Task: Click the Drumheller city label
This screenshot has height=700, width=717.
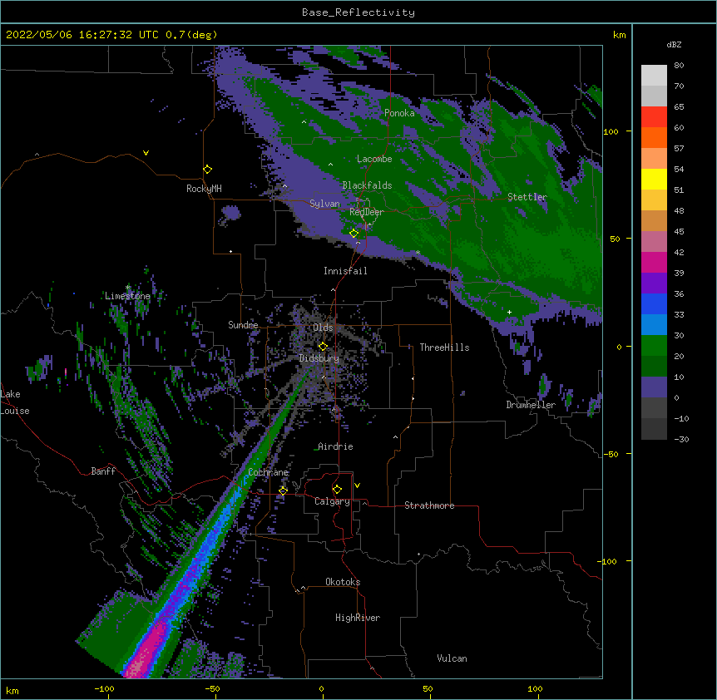Action: pyautogui.click(x=531, y=405)
